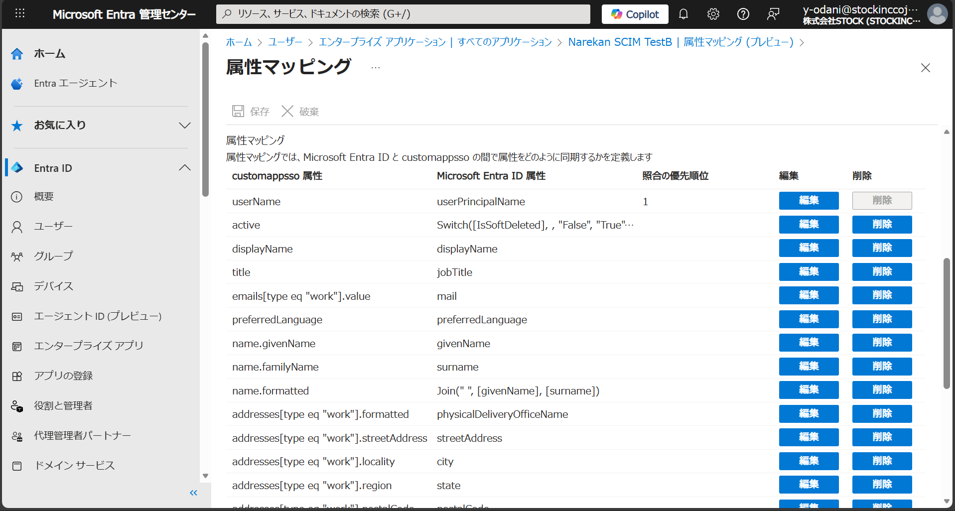The width and height of the screenshot is (955, 511).
Task: Expand the お気に入り section
Action: (184, 125)
